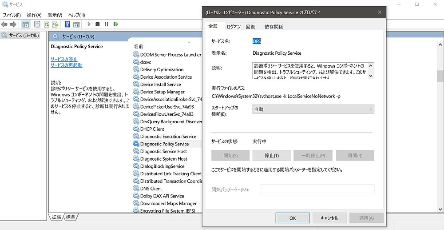Click gear icon beside DHCP Client

136,129
